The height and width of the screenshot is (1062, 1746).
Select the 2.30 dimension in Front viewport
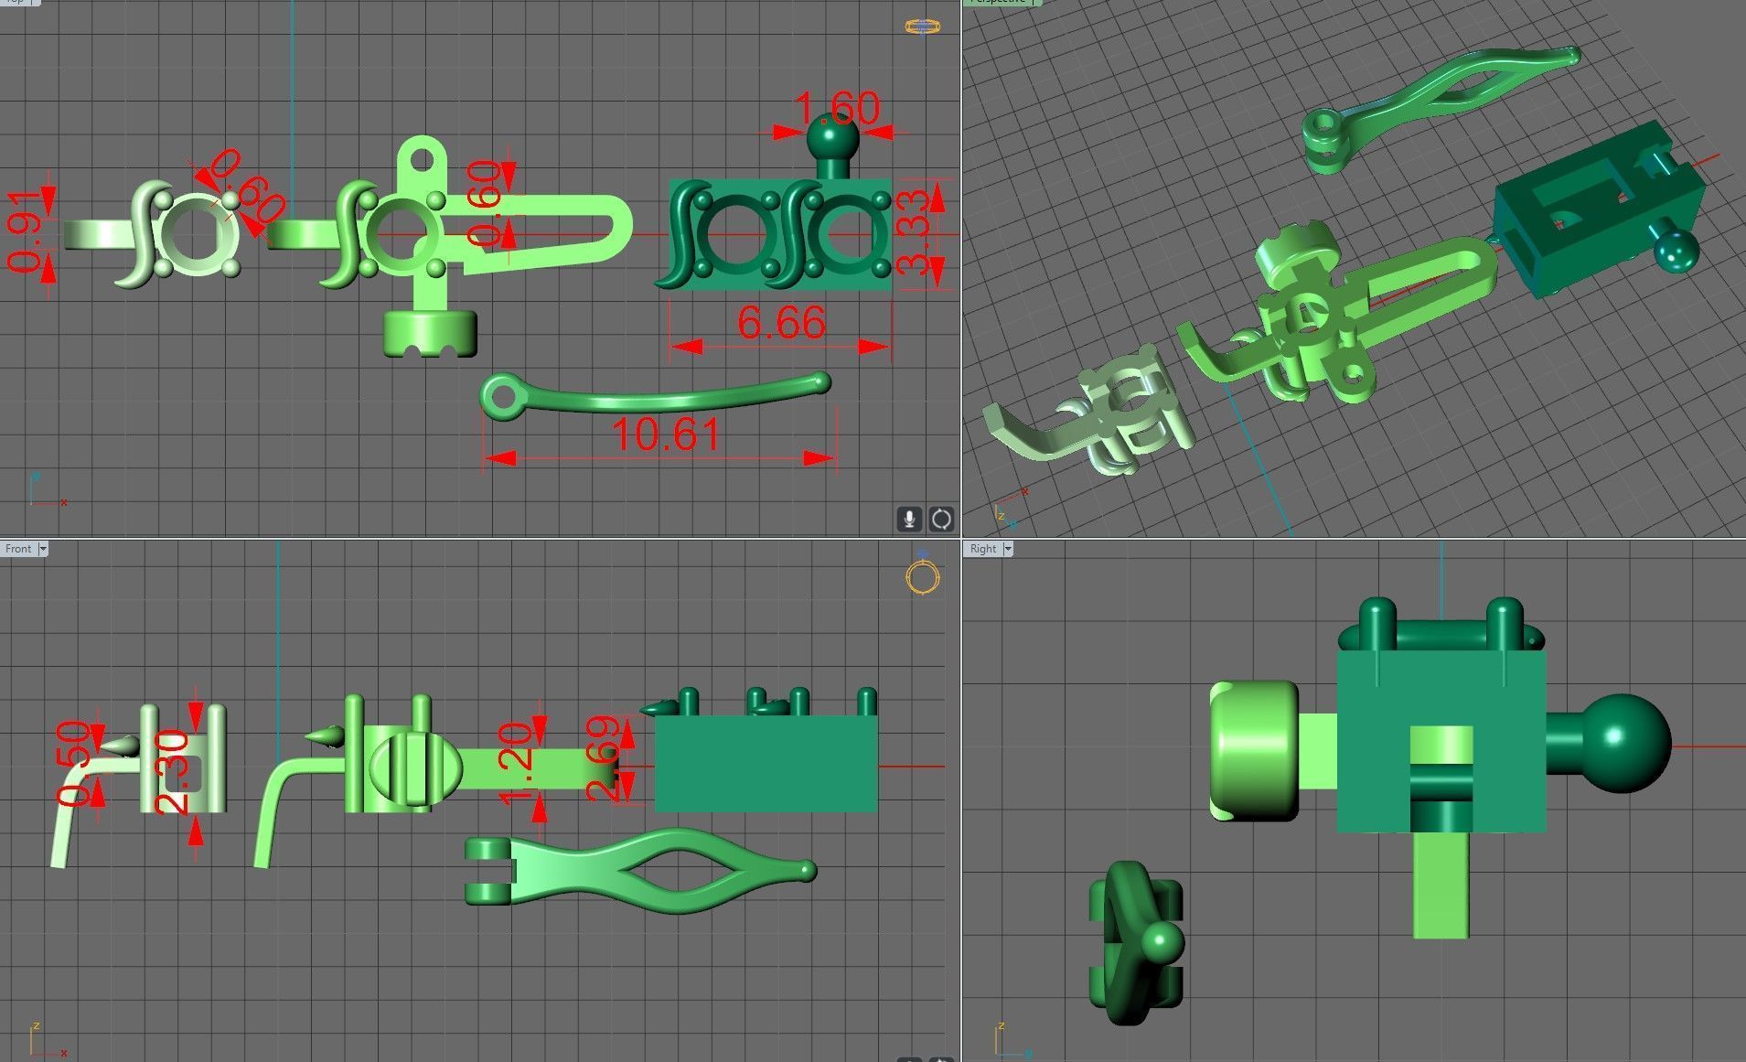click(x=172, y=773)
